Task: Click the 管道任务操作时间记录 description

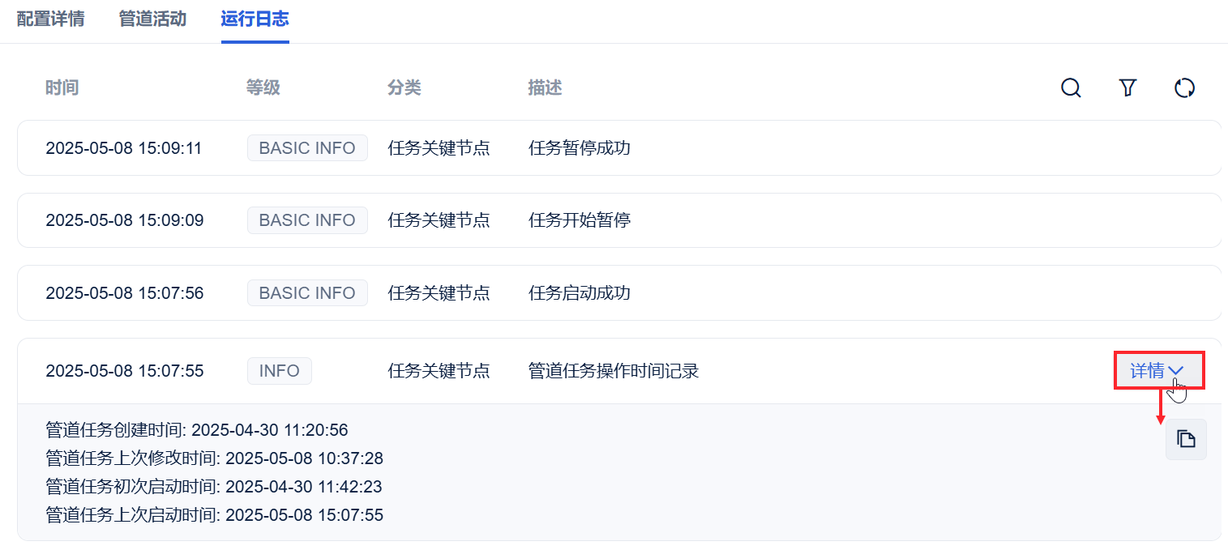Action: (613, 371)
